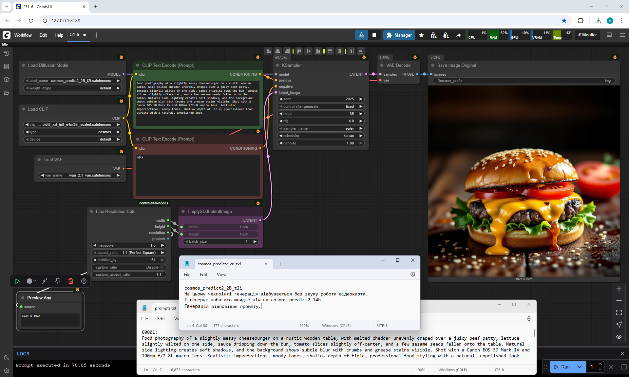Image resolution: width=629 pixels, height=377 pixels.
Task: Click the K Monitor button
Action: pos(587,35)
